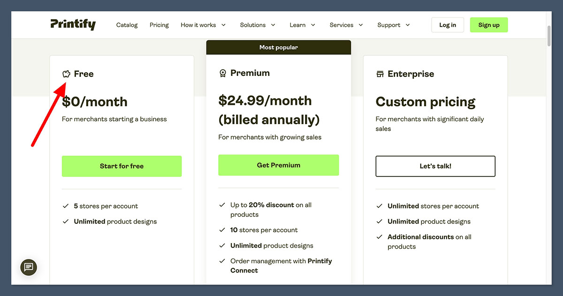This screenshot has width=563, height=296.
Task: Click the green Sign up button
Action: coord(489,24)
